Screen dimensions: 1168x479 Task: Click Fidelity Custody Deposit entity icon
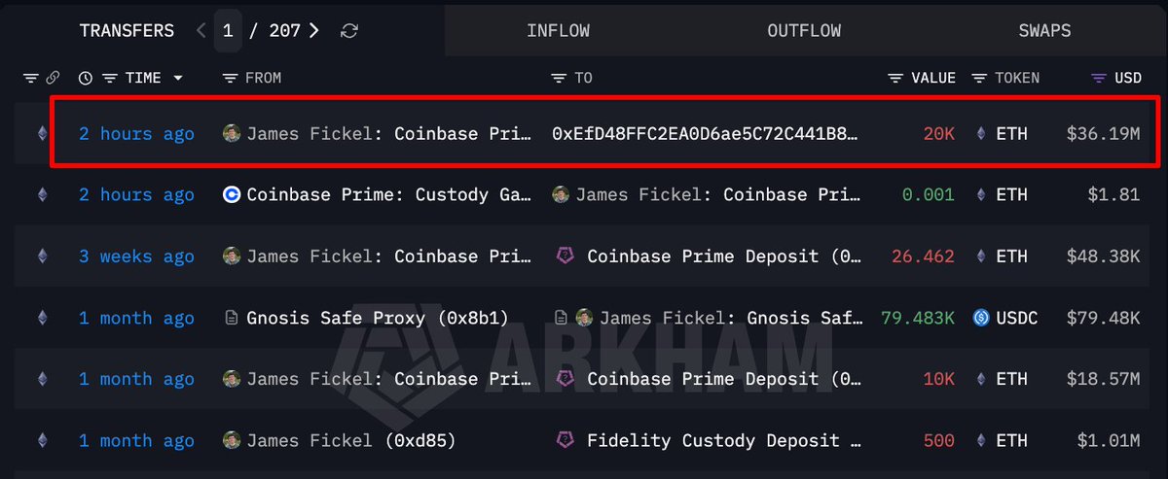[566, 440]
